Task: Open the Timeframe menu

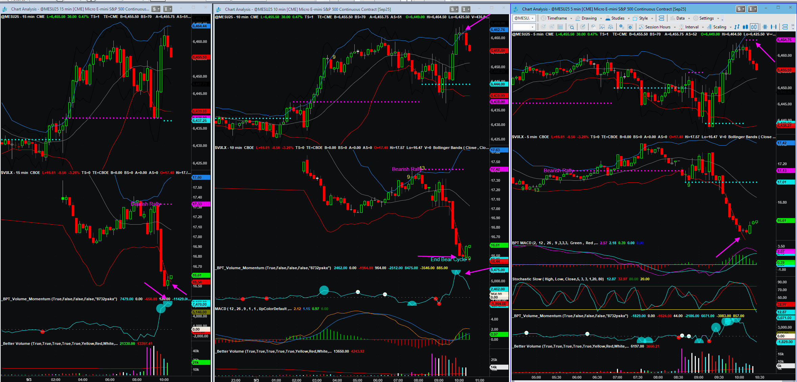Action: 557,18
